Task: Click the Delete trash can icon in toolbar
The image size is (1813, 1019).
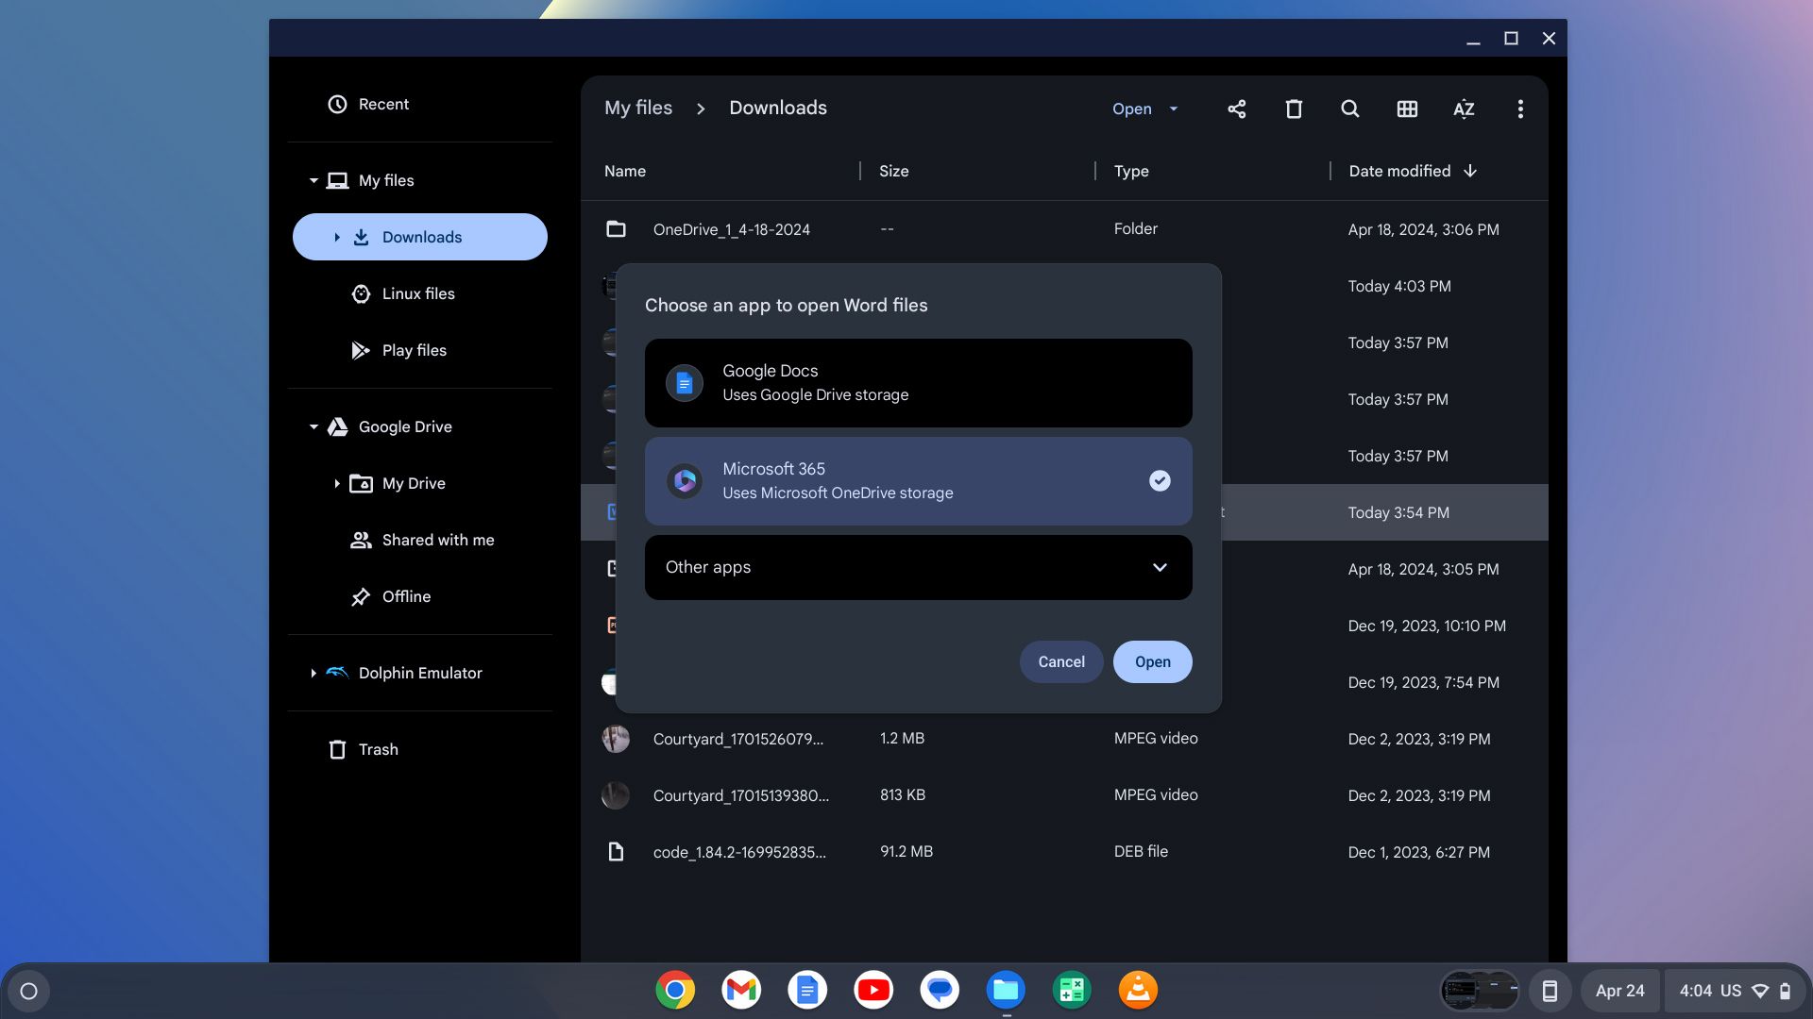Action: (1294, 109)
